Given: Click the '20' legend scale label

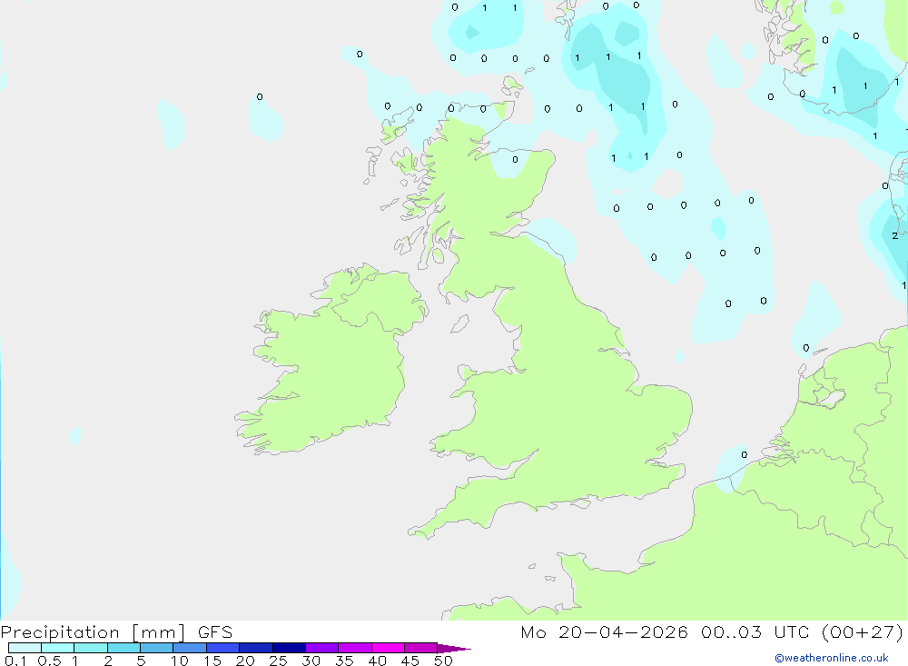Looking at the screenshot, I should click(245, 661).
